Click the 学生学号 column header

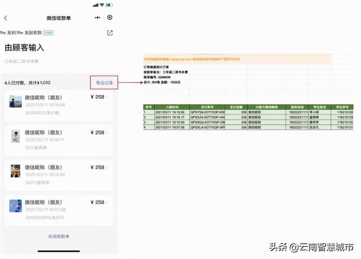tap(342, 107)
